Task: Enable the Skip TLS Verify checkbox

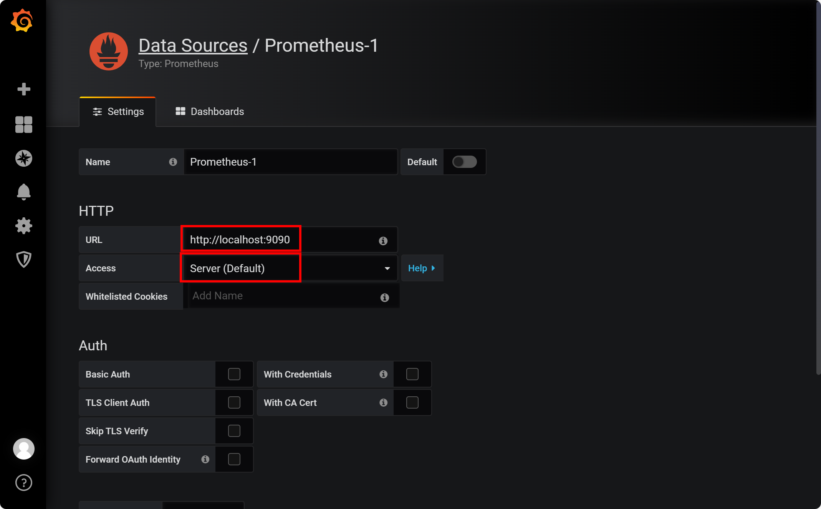Action: tap(234, 431)
